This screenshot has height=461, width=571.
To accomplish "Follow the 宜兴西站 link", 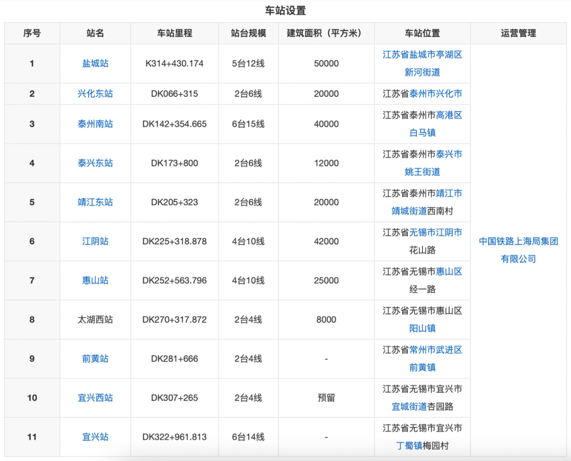I will 95,398.
